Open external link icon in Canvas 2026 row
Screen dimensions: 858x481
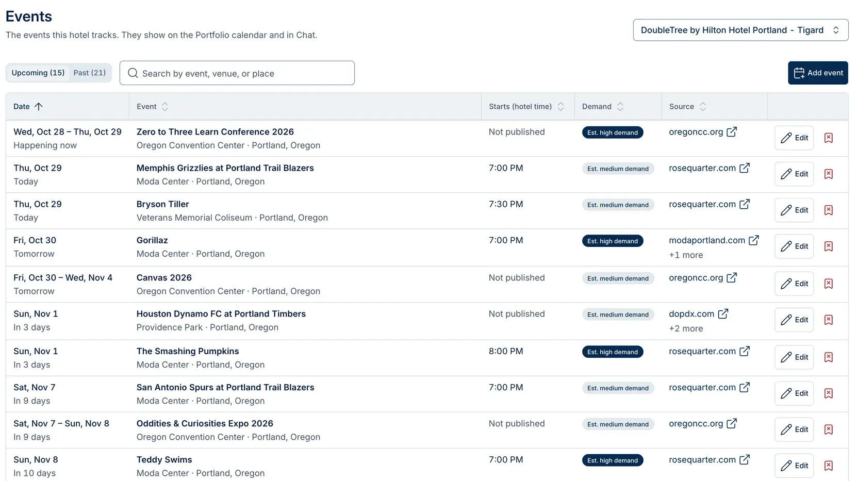point(732,277)
